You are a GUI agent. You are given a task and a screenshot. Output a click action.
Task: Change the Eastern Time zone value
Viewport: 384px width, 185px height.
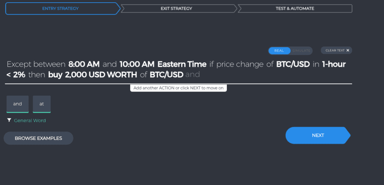[x=182, y=64]
